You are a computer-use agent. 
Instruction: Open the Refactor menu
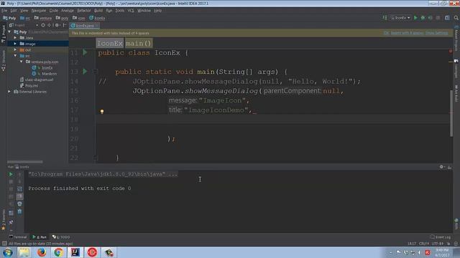[84, 11]
